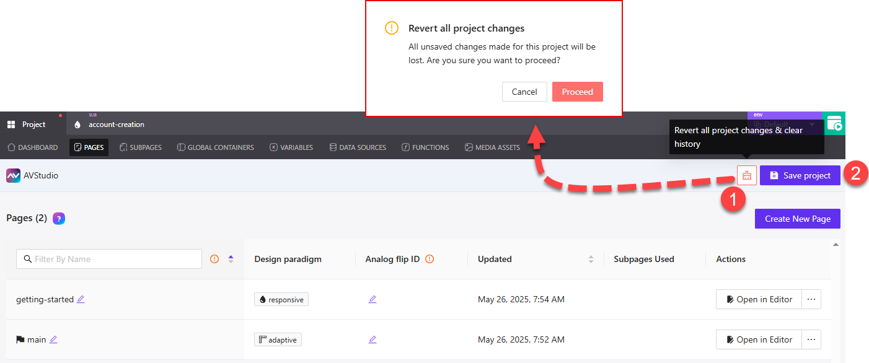Switch to the SUBPAGES tab
Viewport: 869px width, 363px height.
click(x=141, y=147)
